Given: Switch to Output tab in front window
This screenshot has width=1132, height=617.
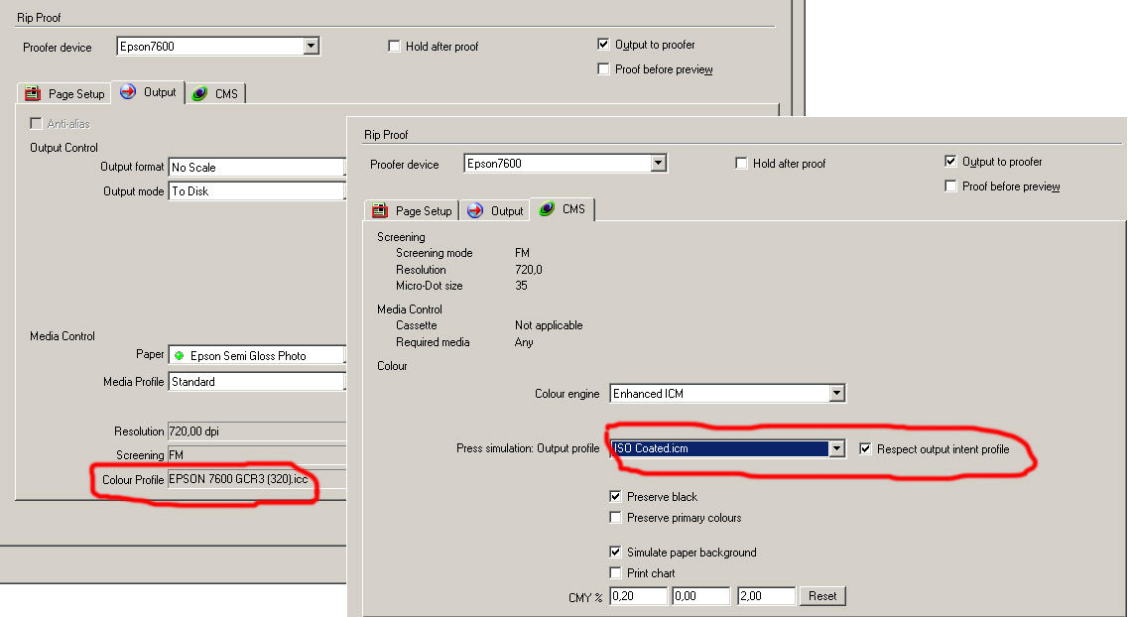Looking at the screenshot, I should click(x=495, y=210).
